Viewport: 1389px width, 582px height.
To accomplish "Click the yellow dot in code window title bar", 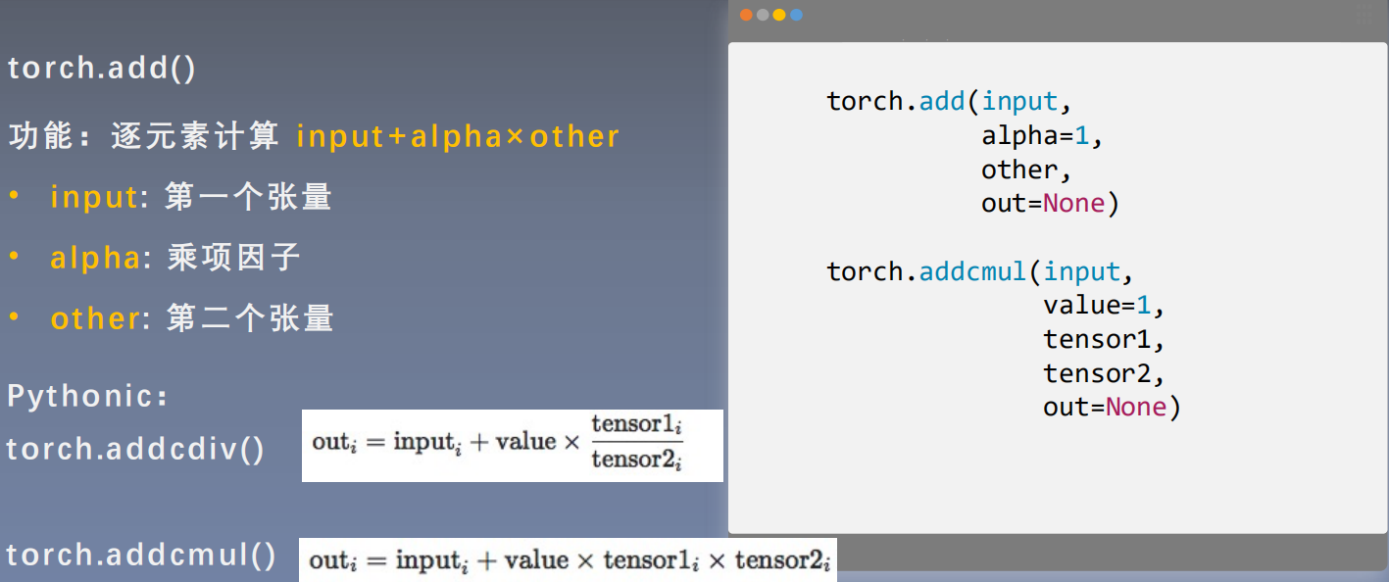I will (x=779, y=15).
